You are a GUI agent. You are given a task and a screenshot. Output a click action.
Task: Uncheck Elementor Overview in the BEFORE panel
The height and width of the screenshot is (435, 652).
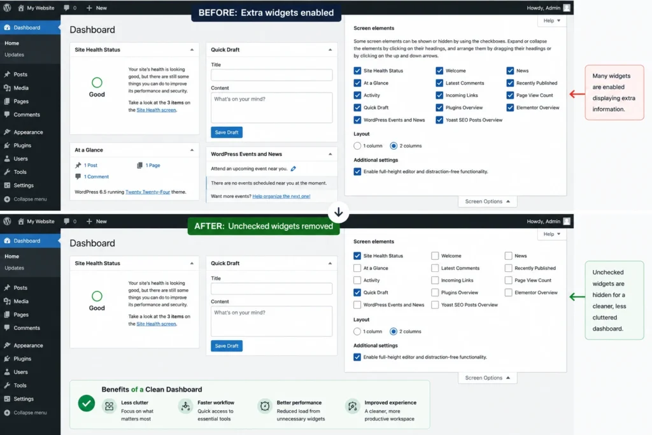pos(510,107)
